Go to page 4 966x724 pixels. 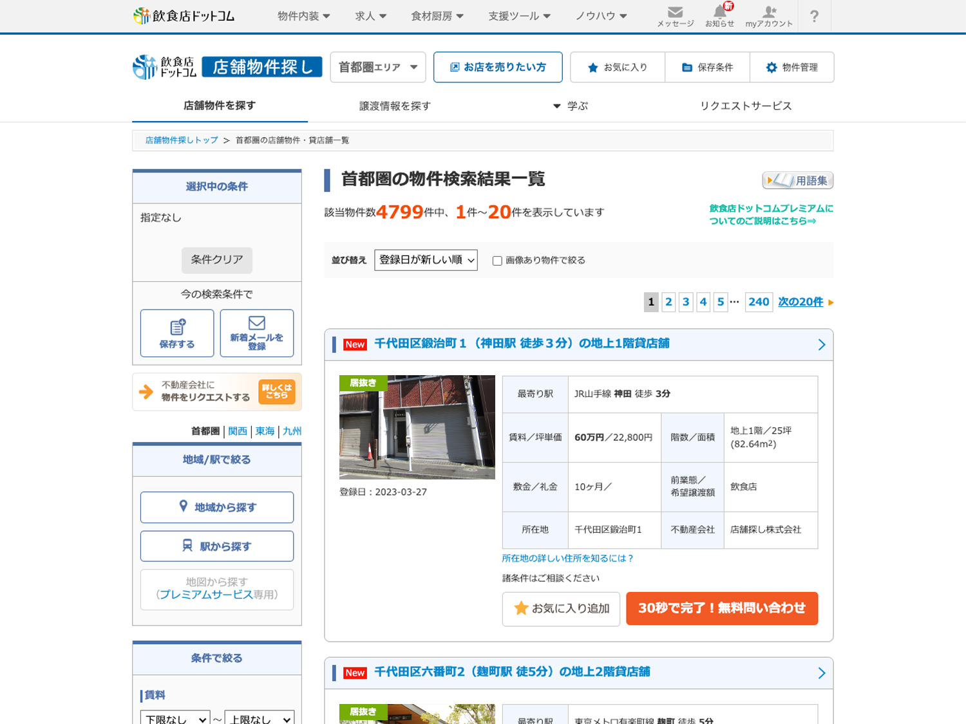pos(703,302)
